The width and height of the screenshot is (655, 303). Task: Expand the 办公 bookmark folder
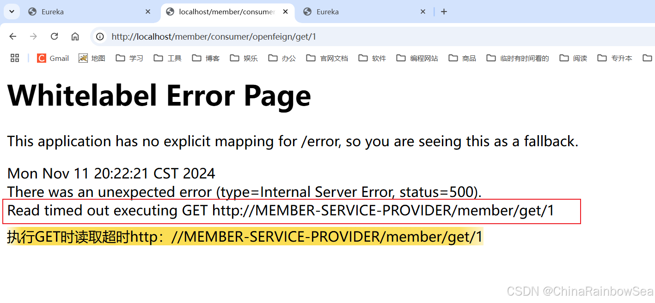point(282,58)
